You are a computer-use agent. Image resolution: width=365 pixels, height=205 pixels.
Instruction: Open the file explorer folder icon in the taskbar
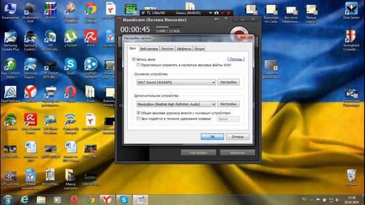tap(41, 200)
